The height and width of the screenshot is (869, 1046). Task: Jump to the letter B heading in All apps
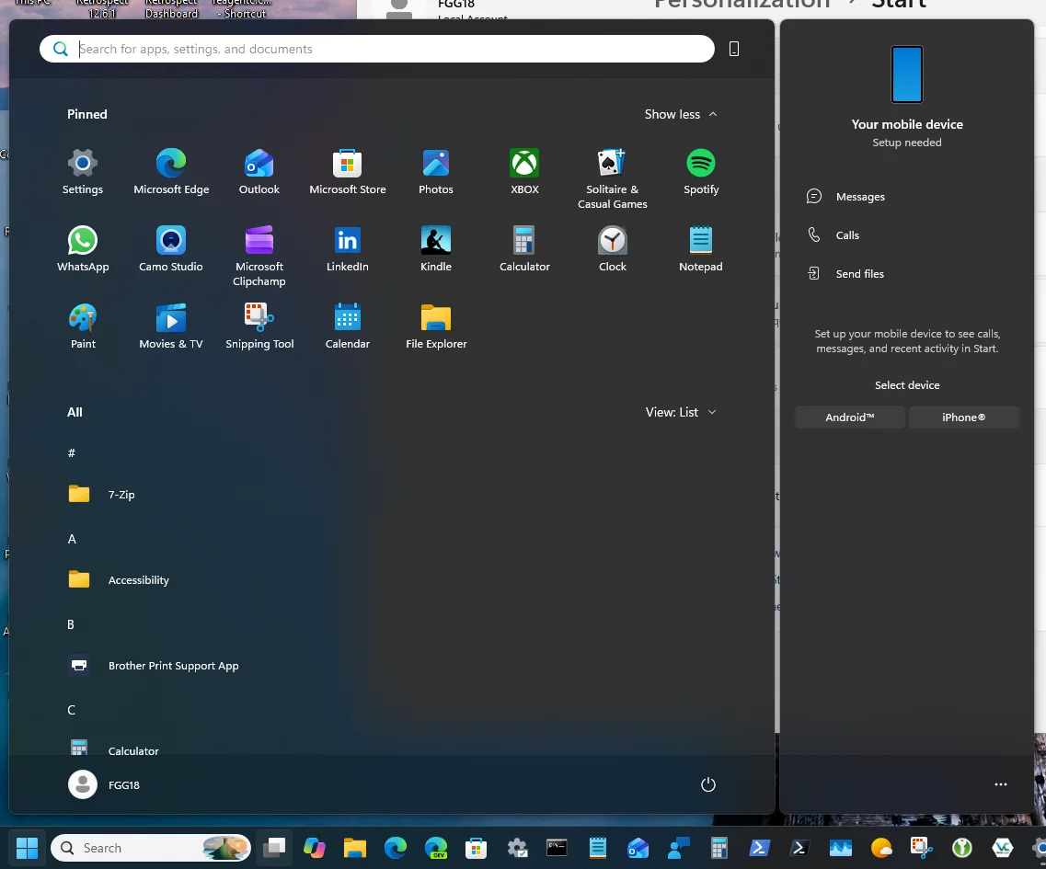point(71,624)
